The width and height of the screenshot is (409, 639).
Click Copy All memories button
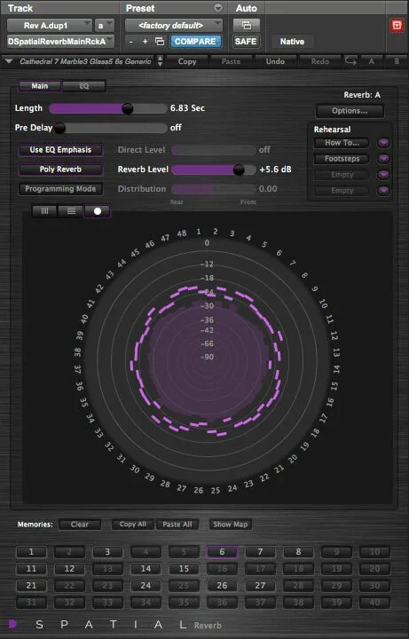[x=133, y=525]
